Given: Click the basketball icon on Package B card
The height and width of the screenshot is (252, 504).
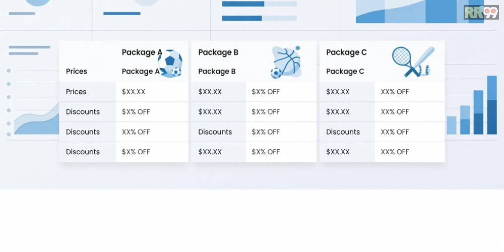Looking at the screenshot, I should 287,61.
